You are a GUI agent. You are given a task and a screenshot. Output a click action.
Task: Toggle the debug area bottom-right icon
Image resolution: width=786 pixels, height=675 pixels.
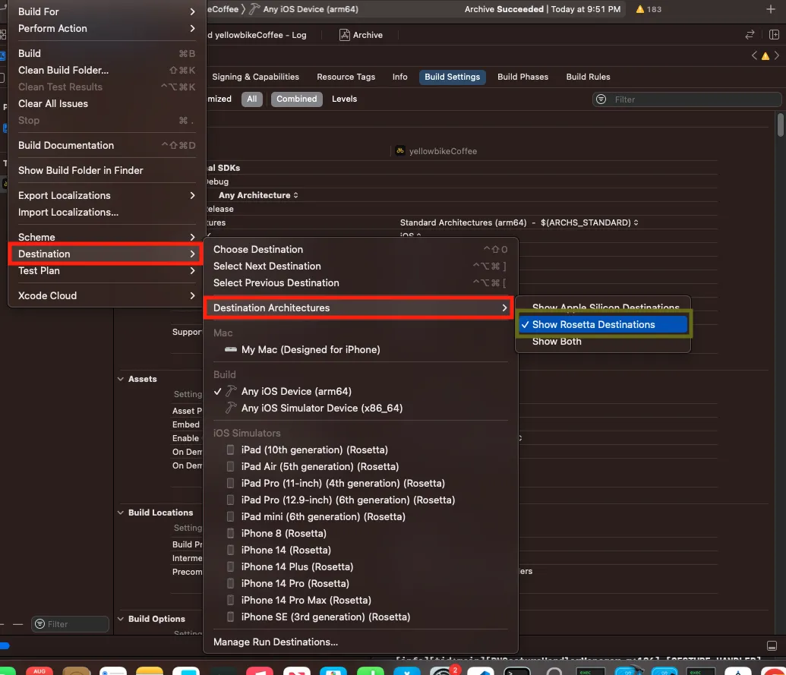772,646
